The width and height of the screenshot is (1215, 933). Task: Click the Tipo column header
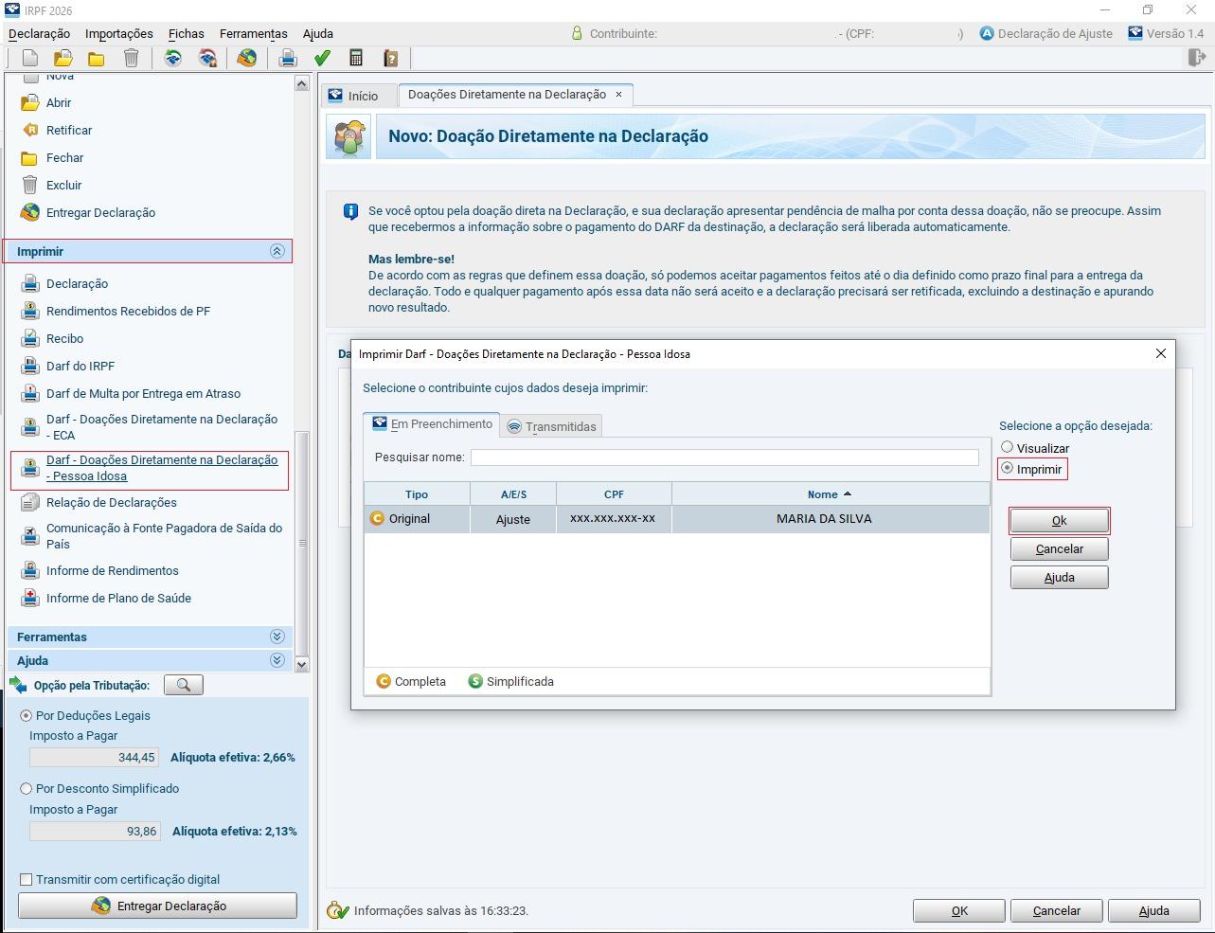(417, 494)
